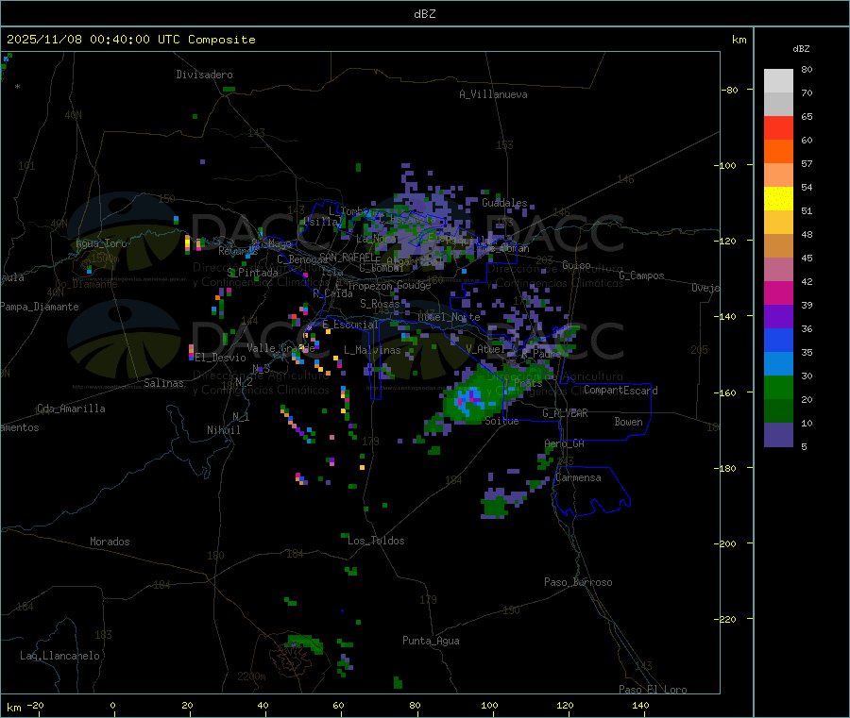Screen dimensions: 850x718
Task: Click the El_Desvio label
Action: [221, 358]
